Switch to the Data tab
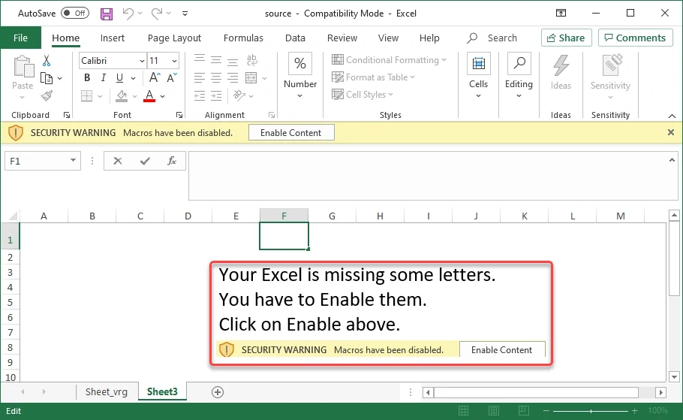The width and height of the screenshot is (683, 420). tap(295, 38)
